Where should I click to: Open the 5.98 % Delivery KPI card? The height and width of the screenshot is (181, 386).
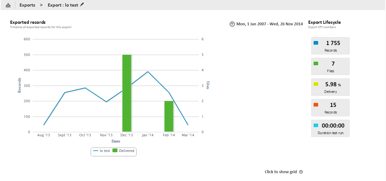click(x=330, y=87)
